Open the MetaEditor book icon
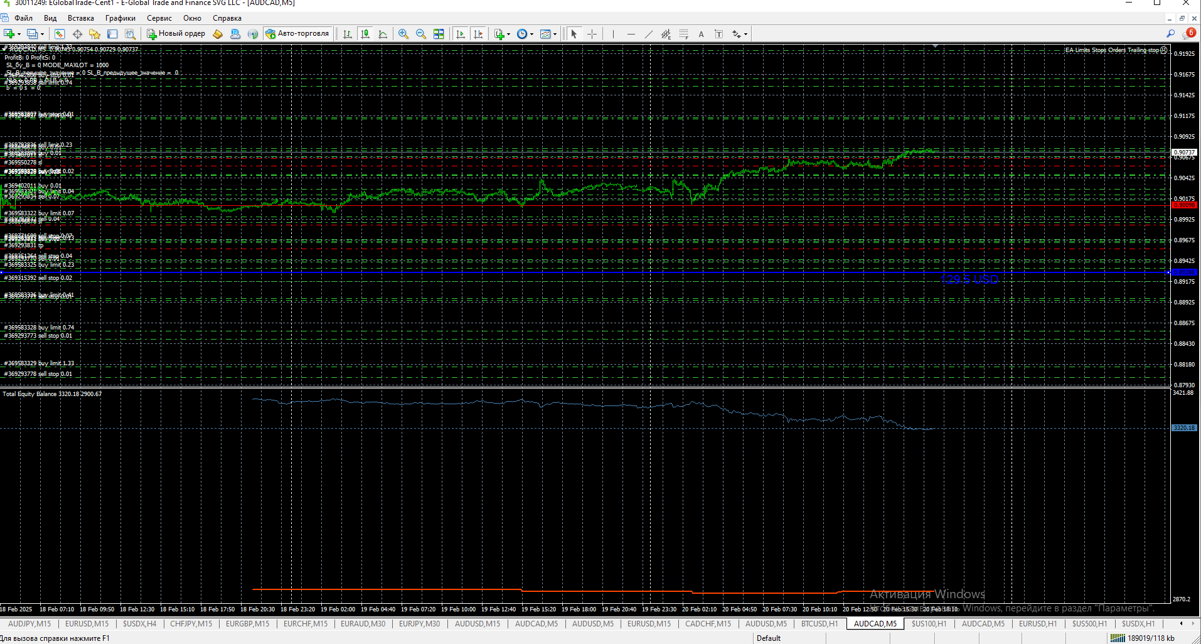Image resolution: width=1201 pixels, height=644 pixels. point(218,34)
